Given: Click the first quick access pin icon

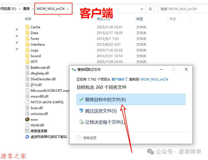Looking at the screenshot, I should pyautogui.click(x=17, y=29).
